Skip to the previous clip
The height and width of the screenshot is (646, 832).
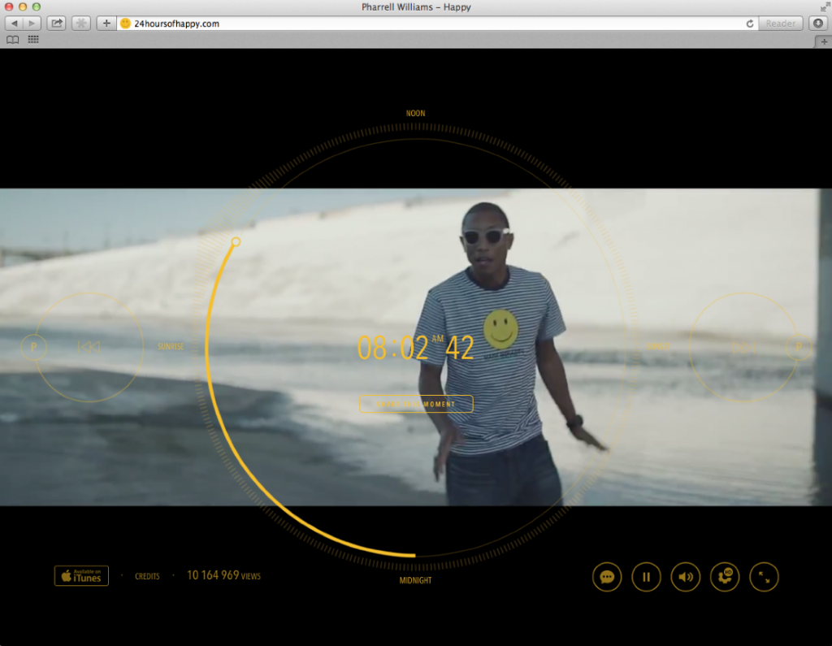pyautogui.click(x=89, y=347)
